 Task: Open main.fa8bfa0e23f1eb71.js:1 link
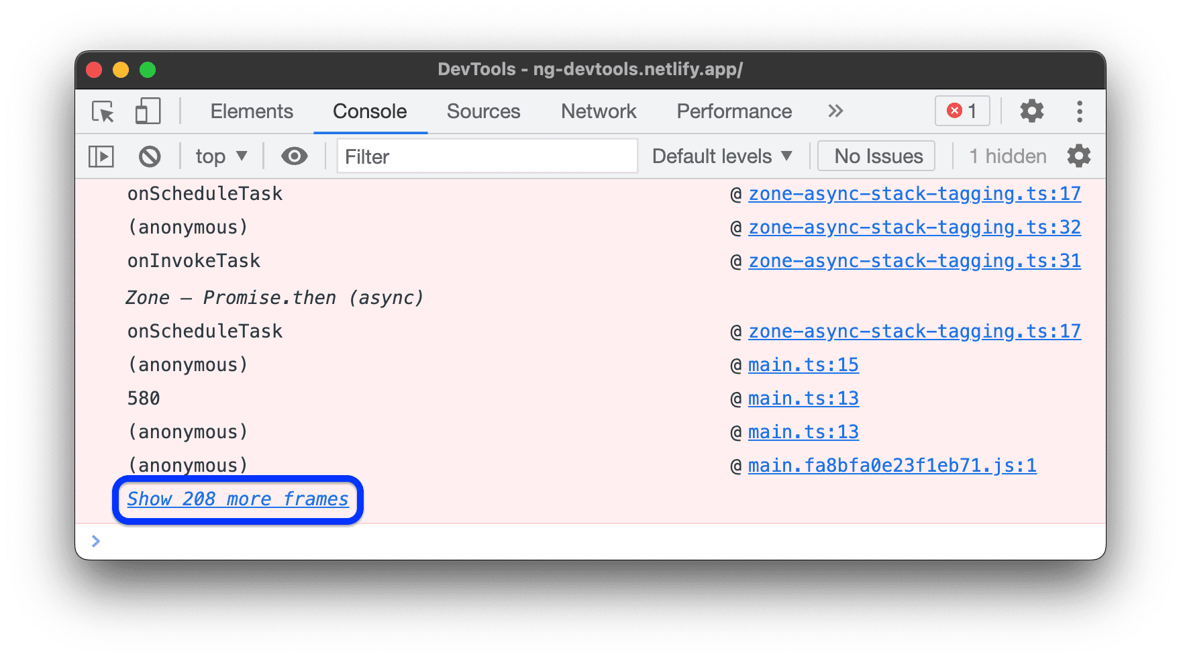pyautogui.click(x=892, y=466)
